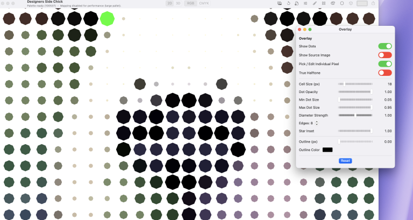Toggle the True Halftone switch

point(385,73)
